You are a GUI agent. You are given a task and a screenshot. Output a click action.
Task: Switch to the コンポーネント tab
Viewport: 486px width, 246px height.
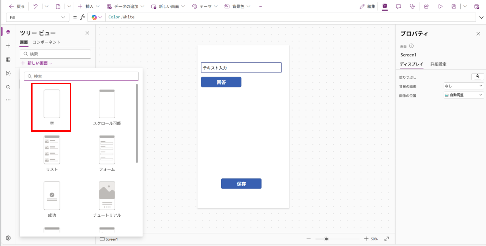pyautogui.click(x=46, y=42)
